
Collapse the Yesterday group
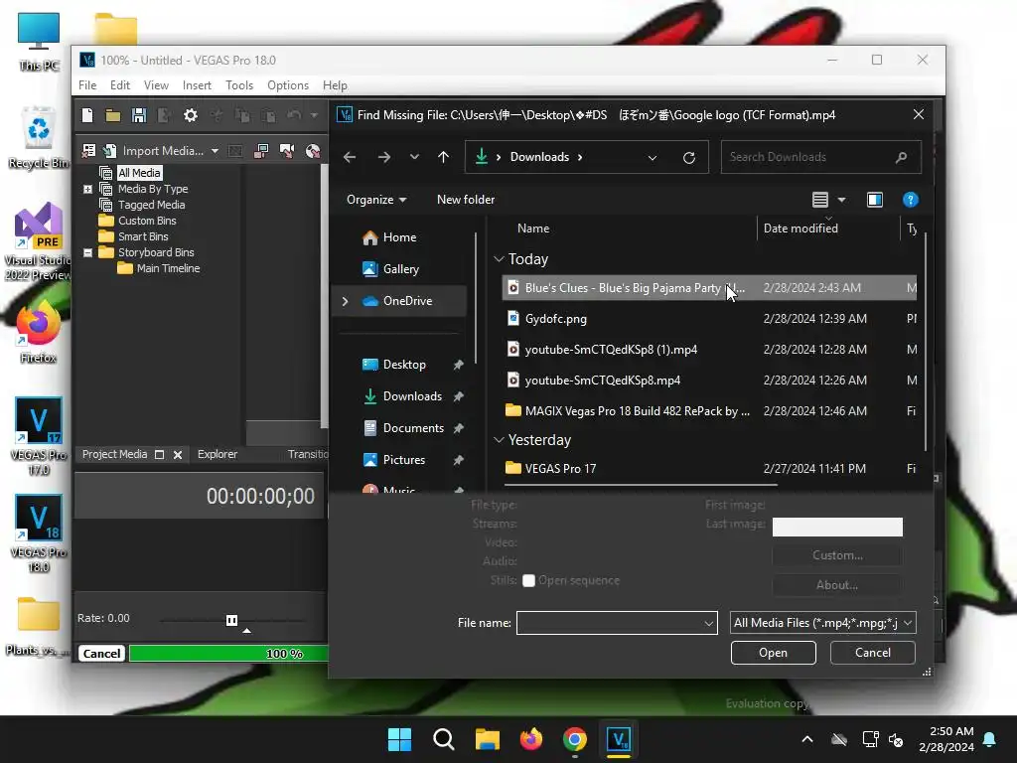click(499, 440)
